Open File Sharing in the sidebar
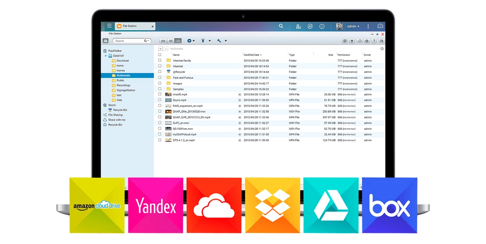This screenshot has height=244, width=486. 113,115
